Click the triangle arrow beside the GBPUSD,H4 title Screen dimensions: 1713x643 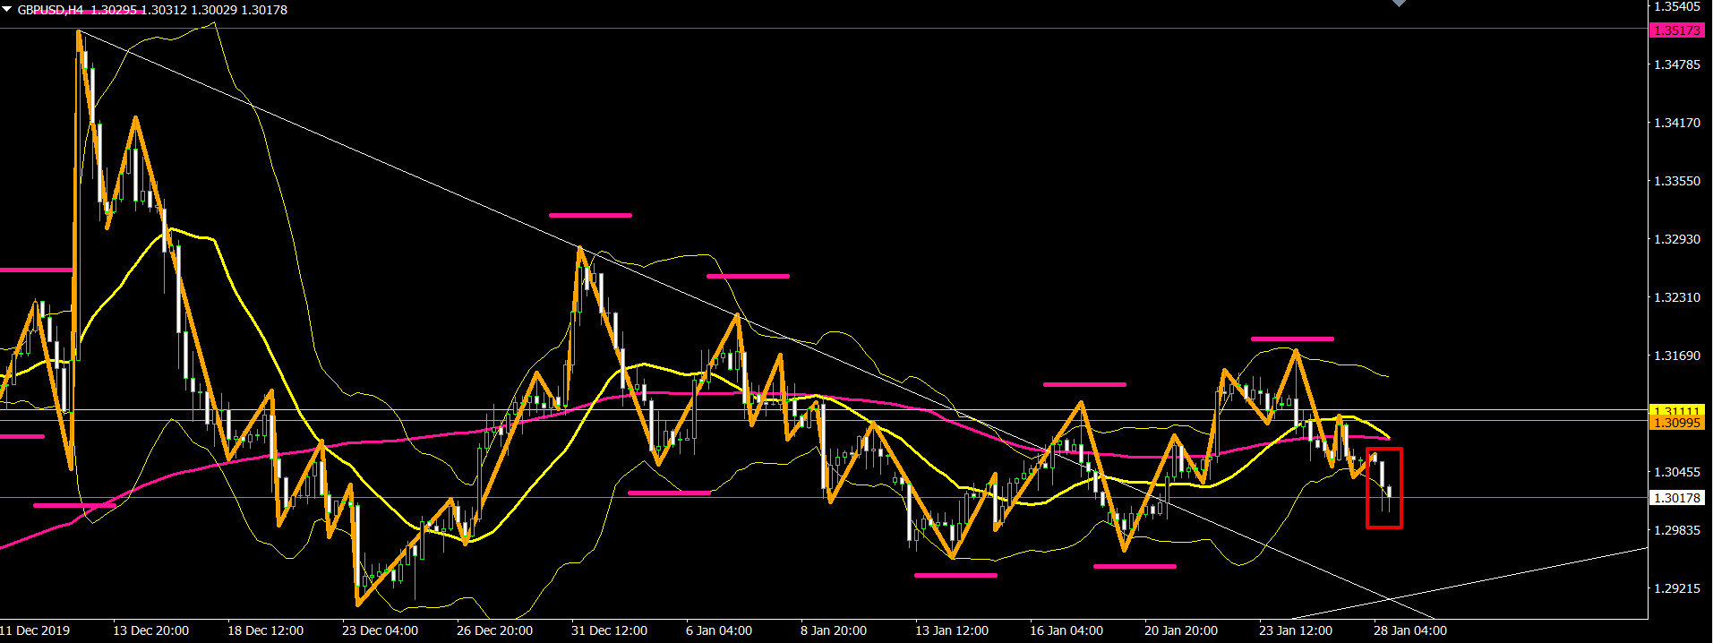tap(8, 10)
